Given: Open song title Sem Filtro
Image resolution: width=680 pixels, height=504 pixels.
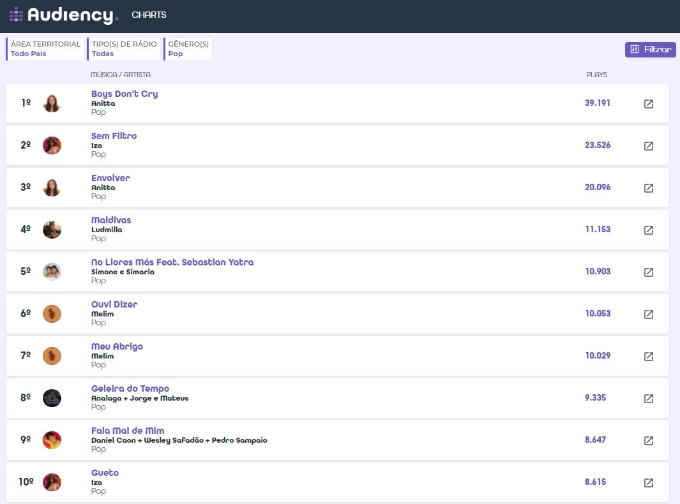Looking at the screenshot, I should (114, 136).
